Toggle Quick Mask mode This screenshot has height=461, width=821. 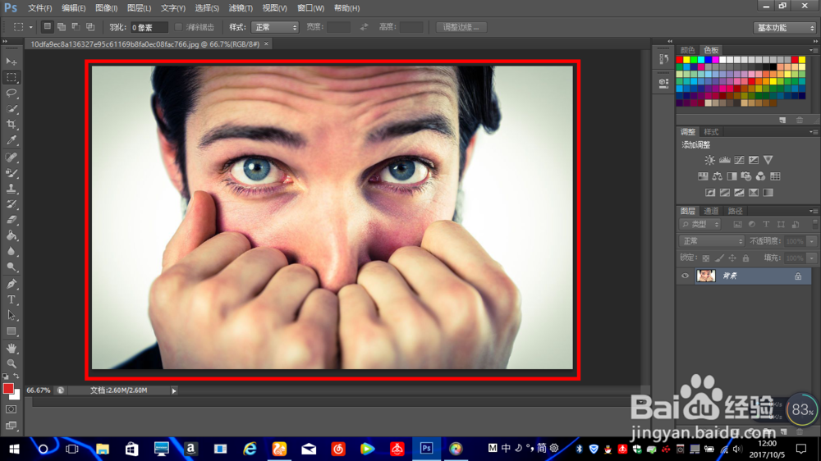coord(11,409)
